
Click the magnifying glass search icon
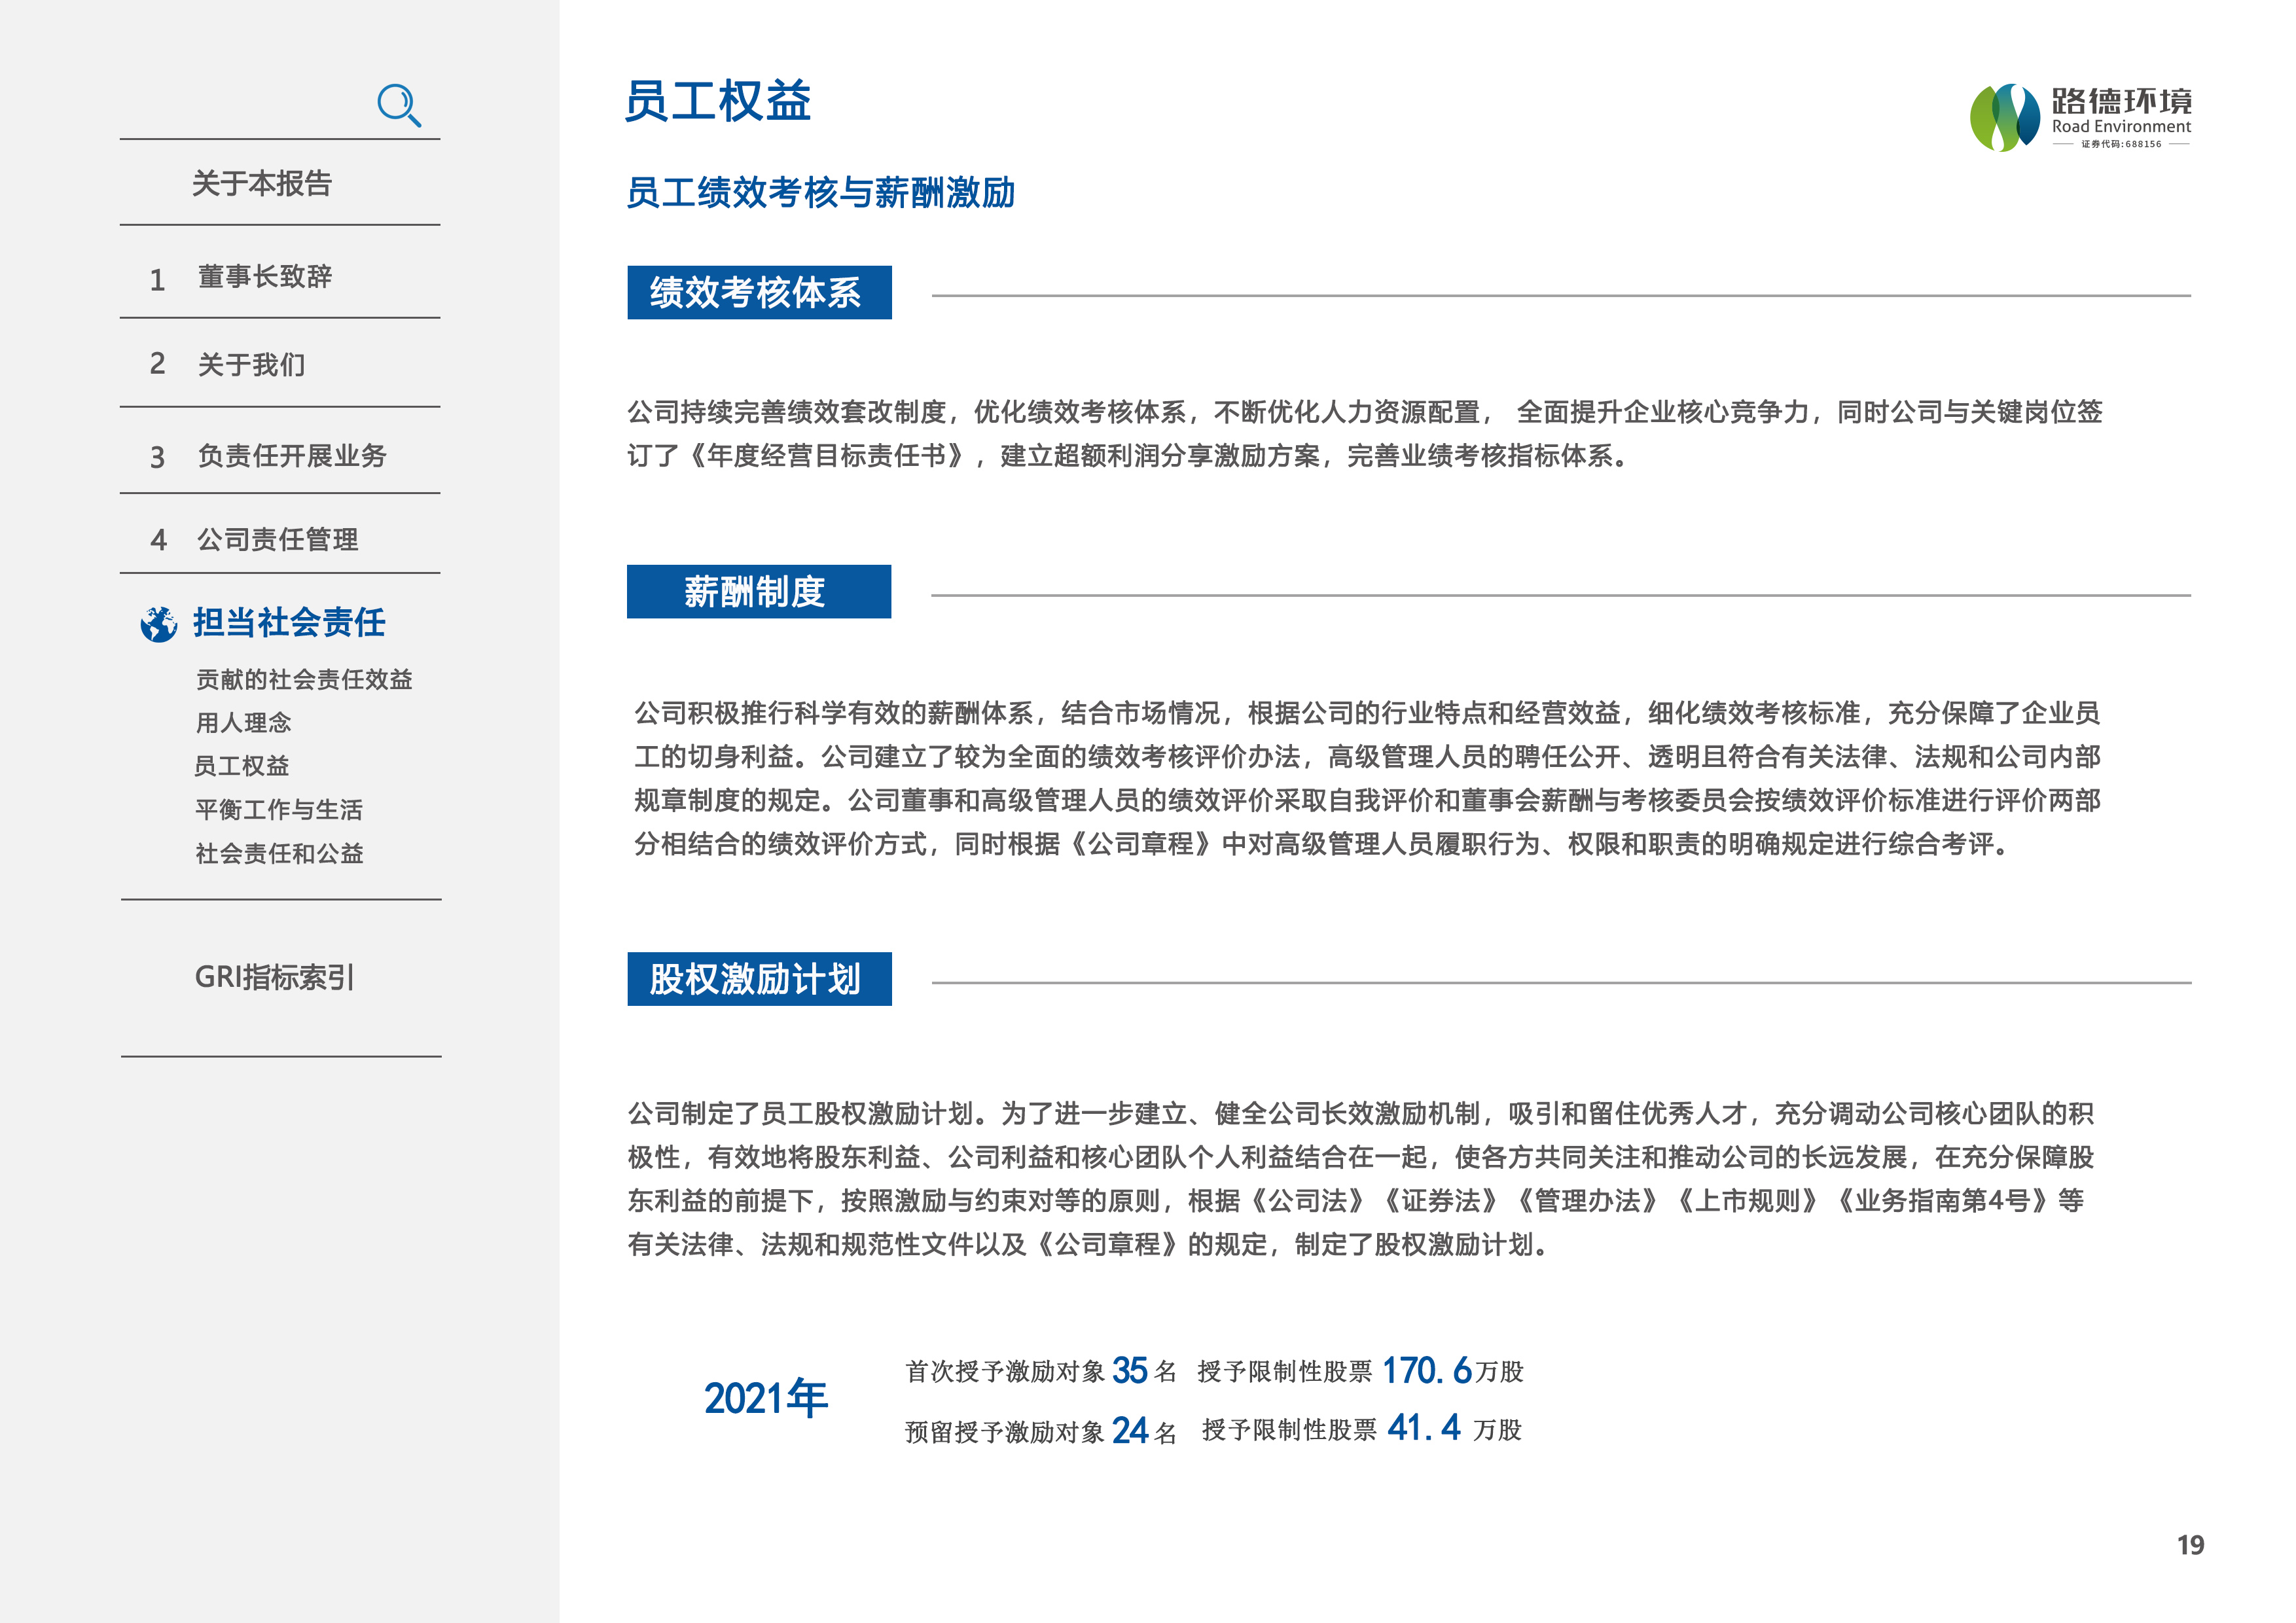(x=399, y=105)
